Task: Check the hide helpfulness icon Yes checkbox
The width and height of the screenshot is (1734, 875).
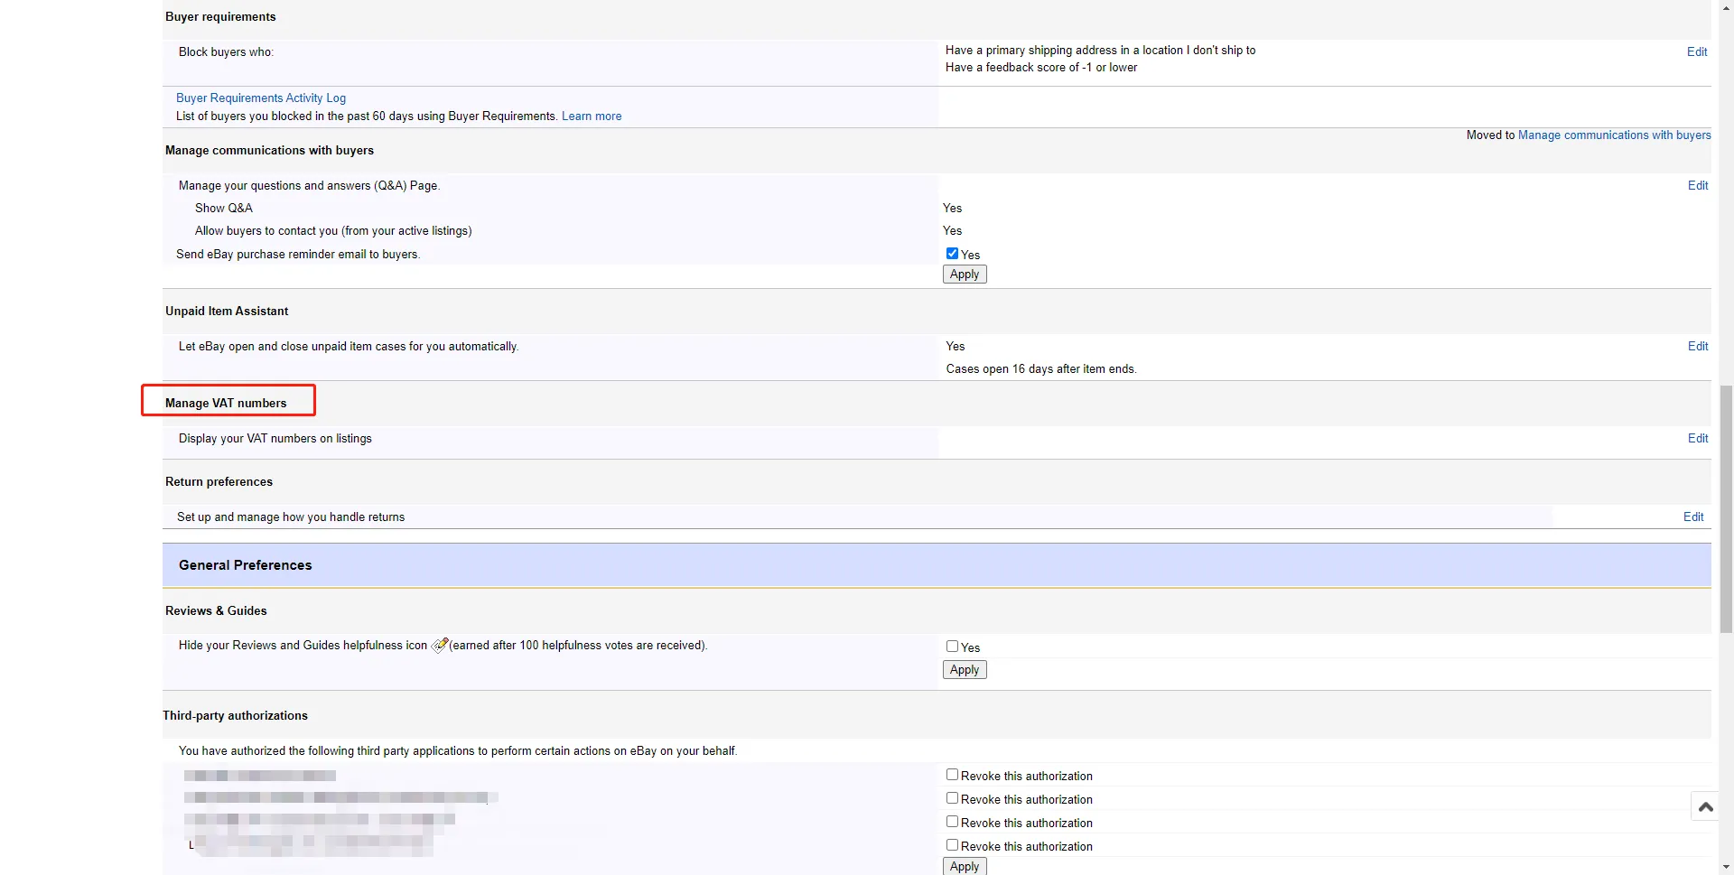Action: pyautogui.click(x=952, y=647)
